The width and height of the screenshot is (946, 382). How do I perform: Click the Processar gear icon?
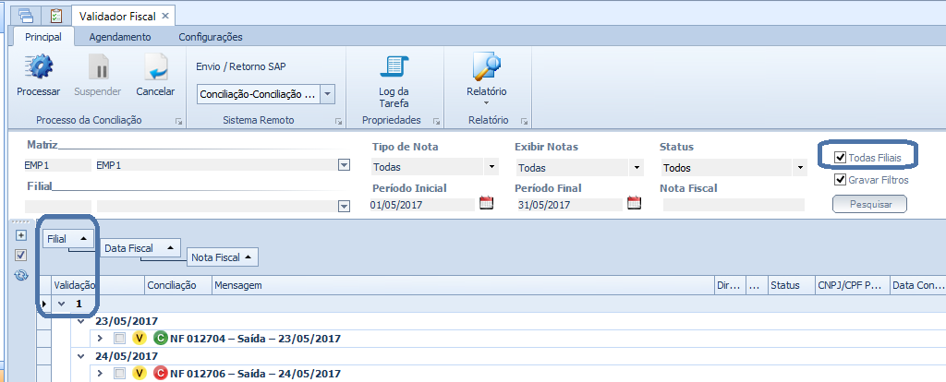pyautogui.click(x=38, y=68)
